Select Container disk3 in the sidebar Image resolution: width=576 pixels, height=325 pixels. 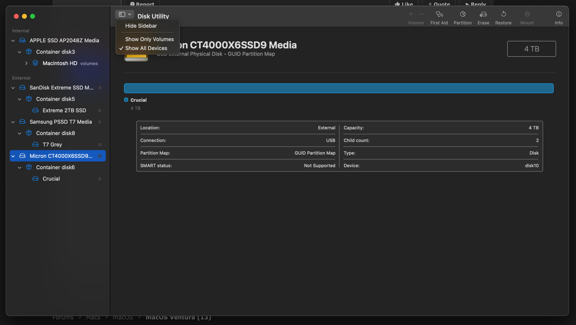point(55,52)
